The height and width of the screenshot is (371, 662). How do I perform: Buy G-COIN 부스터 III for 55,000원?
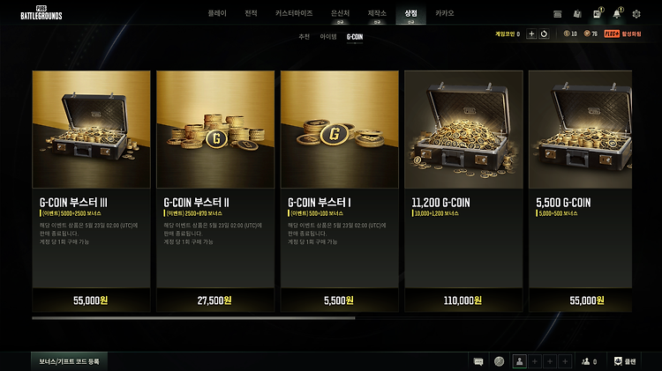91,301
